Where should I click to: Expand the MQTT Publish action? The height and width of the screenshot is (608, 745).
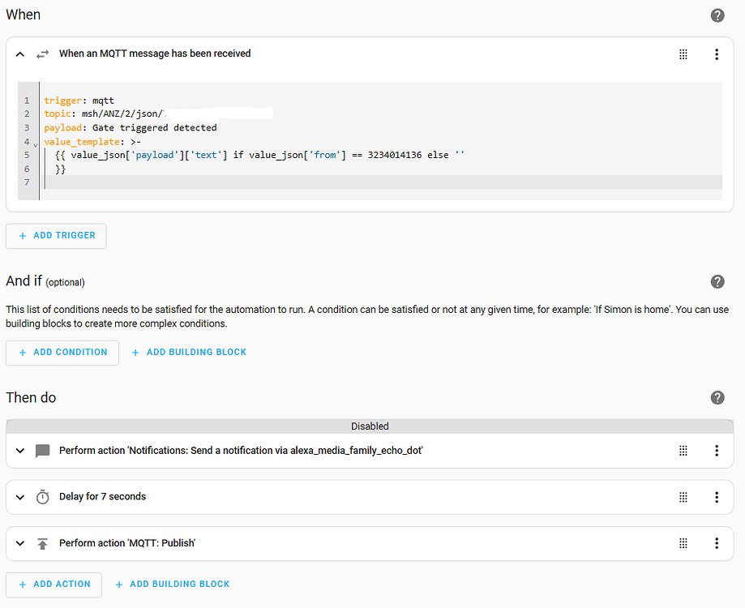[20, 543]
